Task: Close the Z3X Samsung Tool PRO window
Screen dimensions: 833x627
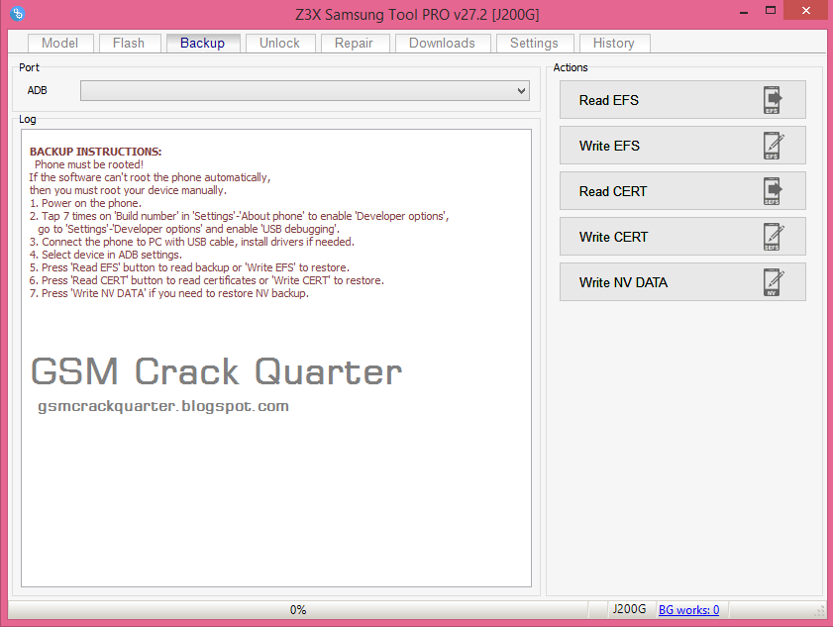Action: [806, 11]
